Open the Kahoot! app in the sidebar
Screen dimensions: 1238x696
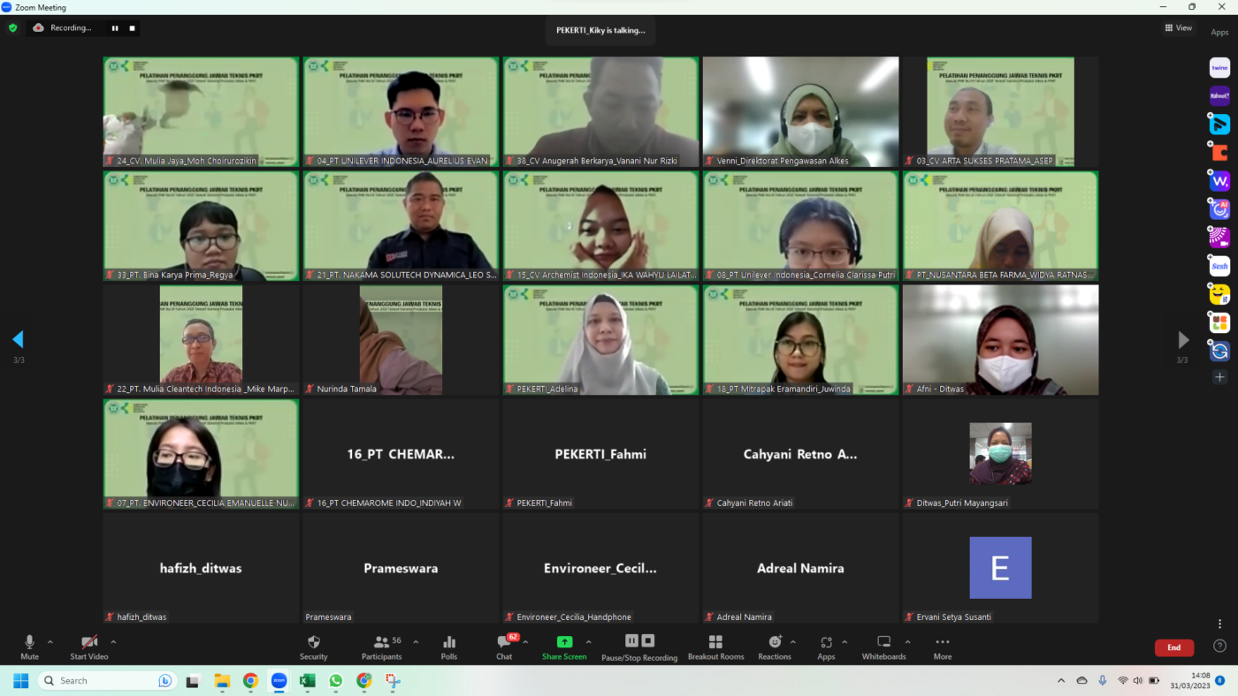(1219, 95)
